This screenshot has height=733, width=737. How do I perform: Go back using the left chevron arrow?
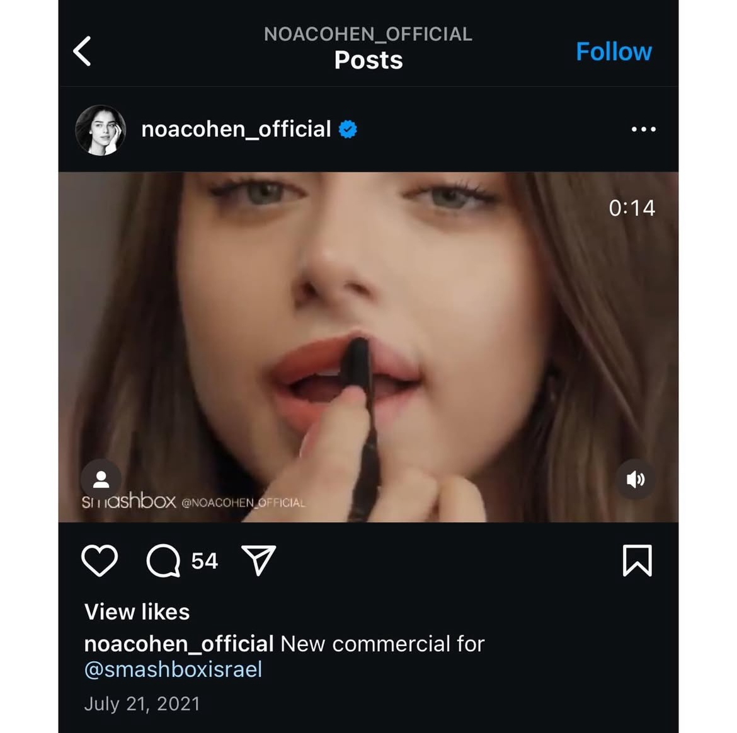tap(83, 51)
